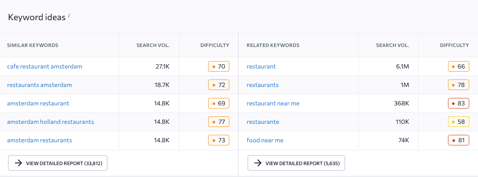Open the restaurant near me keyword
Viewport: 478px width, 177px height.
(x=273, y=104)
